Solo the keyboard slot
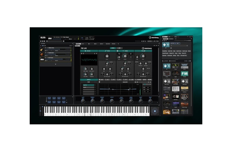 pos(47,58)
